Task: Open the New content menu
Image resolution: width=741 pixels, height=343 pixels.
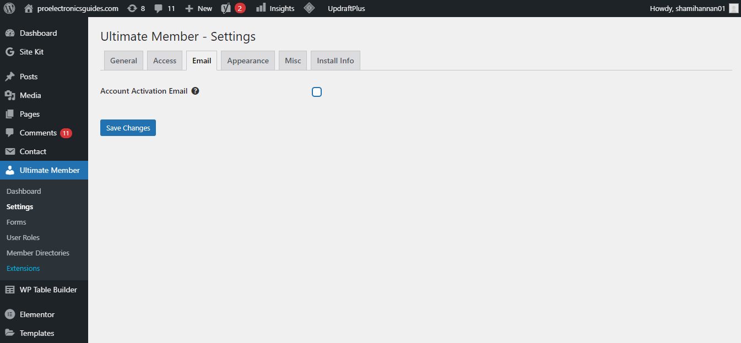Action: (x=199, y=8)
